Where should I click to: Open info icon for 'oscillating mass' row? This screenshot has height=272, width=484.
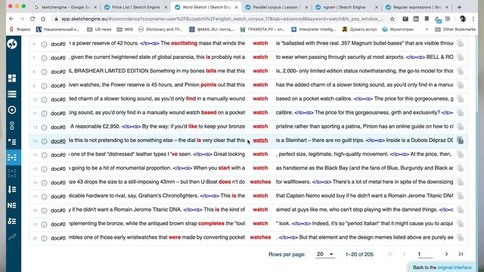[44, 44]
